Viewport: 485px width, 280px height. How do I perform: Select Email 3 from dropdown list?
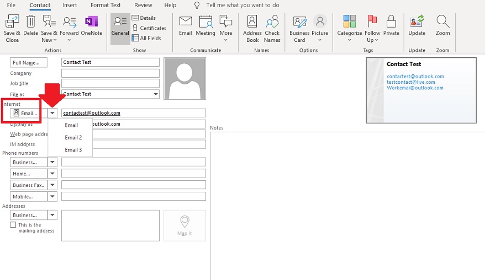pyautogui.click(x=70, y=150)
